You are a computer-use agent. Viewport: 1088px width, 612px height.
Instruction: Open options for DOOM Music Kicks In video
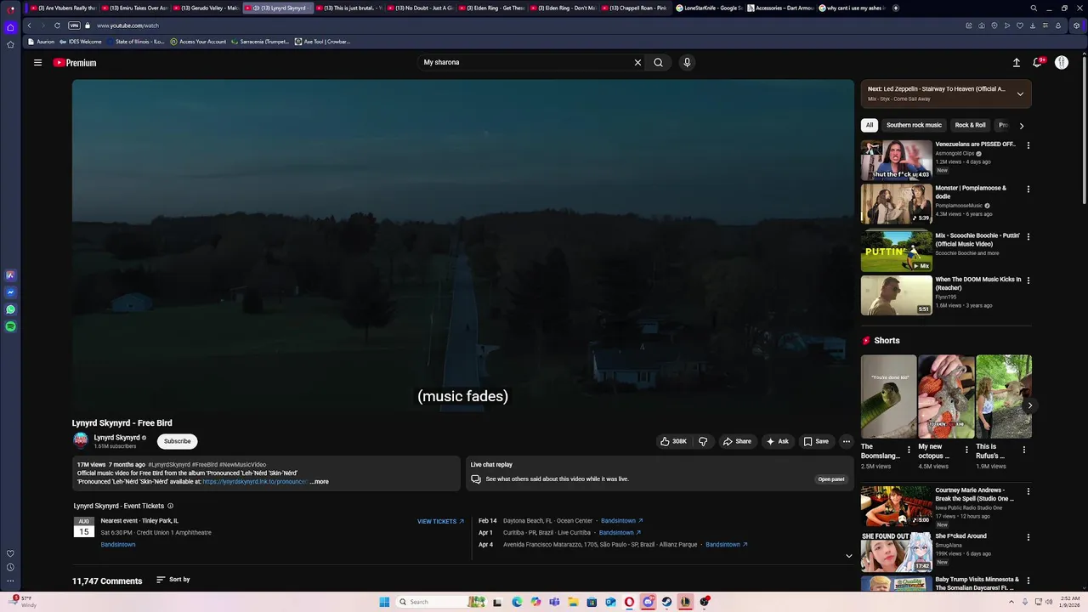point(1028,280)
